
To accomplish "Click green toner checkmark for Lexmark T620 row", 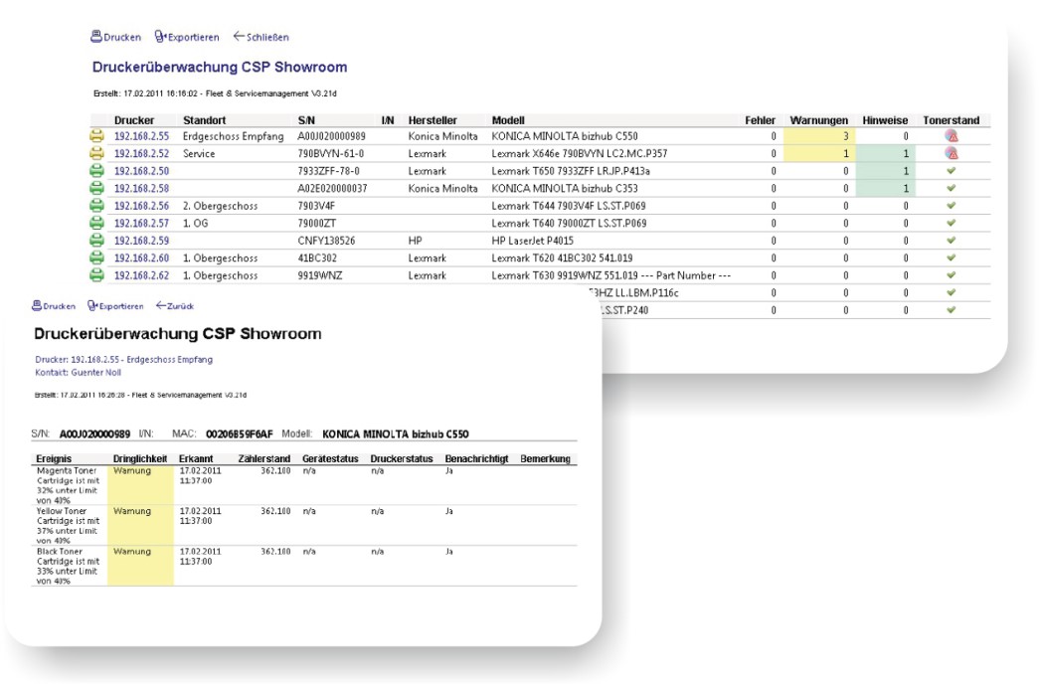I will click(952, 258).
